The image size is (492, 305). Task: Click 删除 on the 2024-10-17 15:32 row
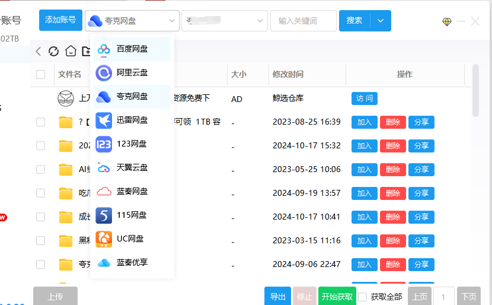[x=393, y=146]
